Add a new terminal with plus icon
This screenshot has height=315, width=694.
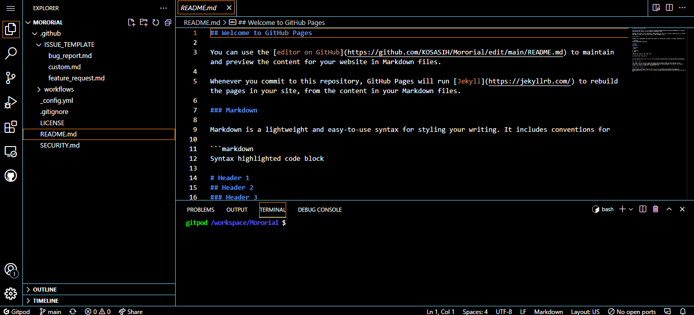tap(622, 209)
